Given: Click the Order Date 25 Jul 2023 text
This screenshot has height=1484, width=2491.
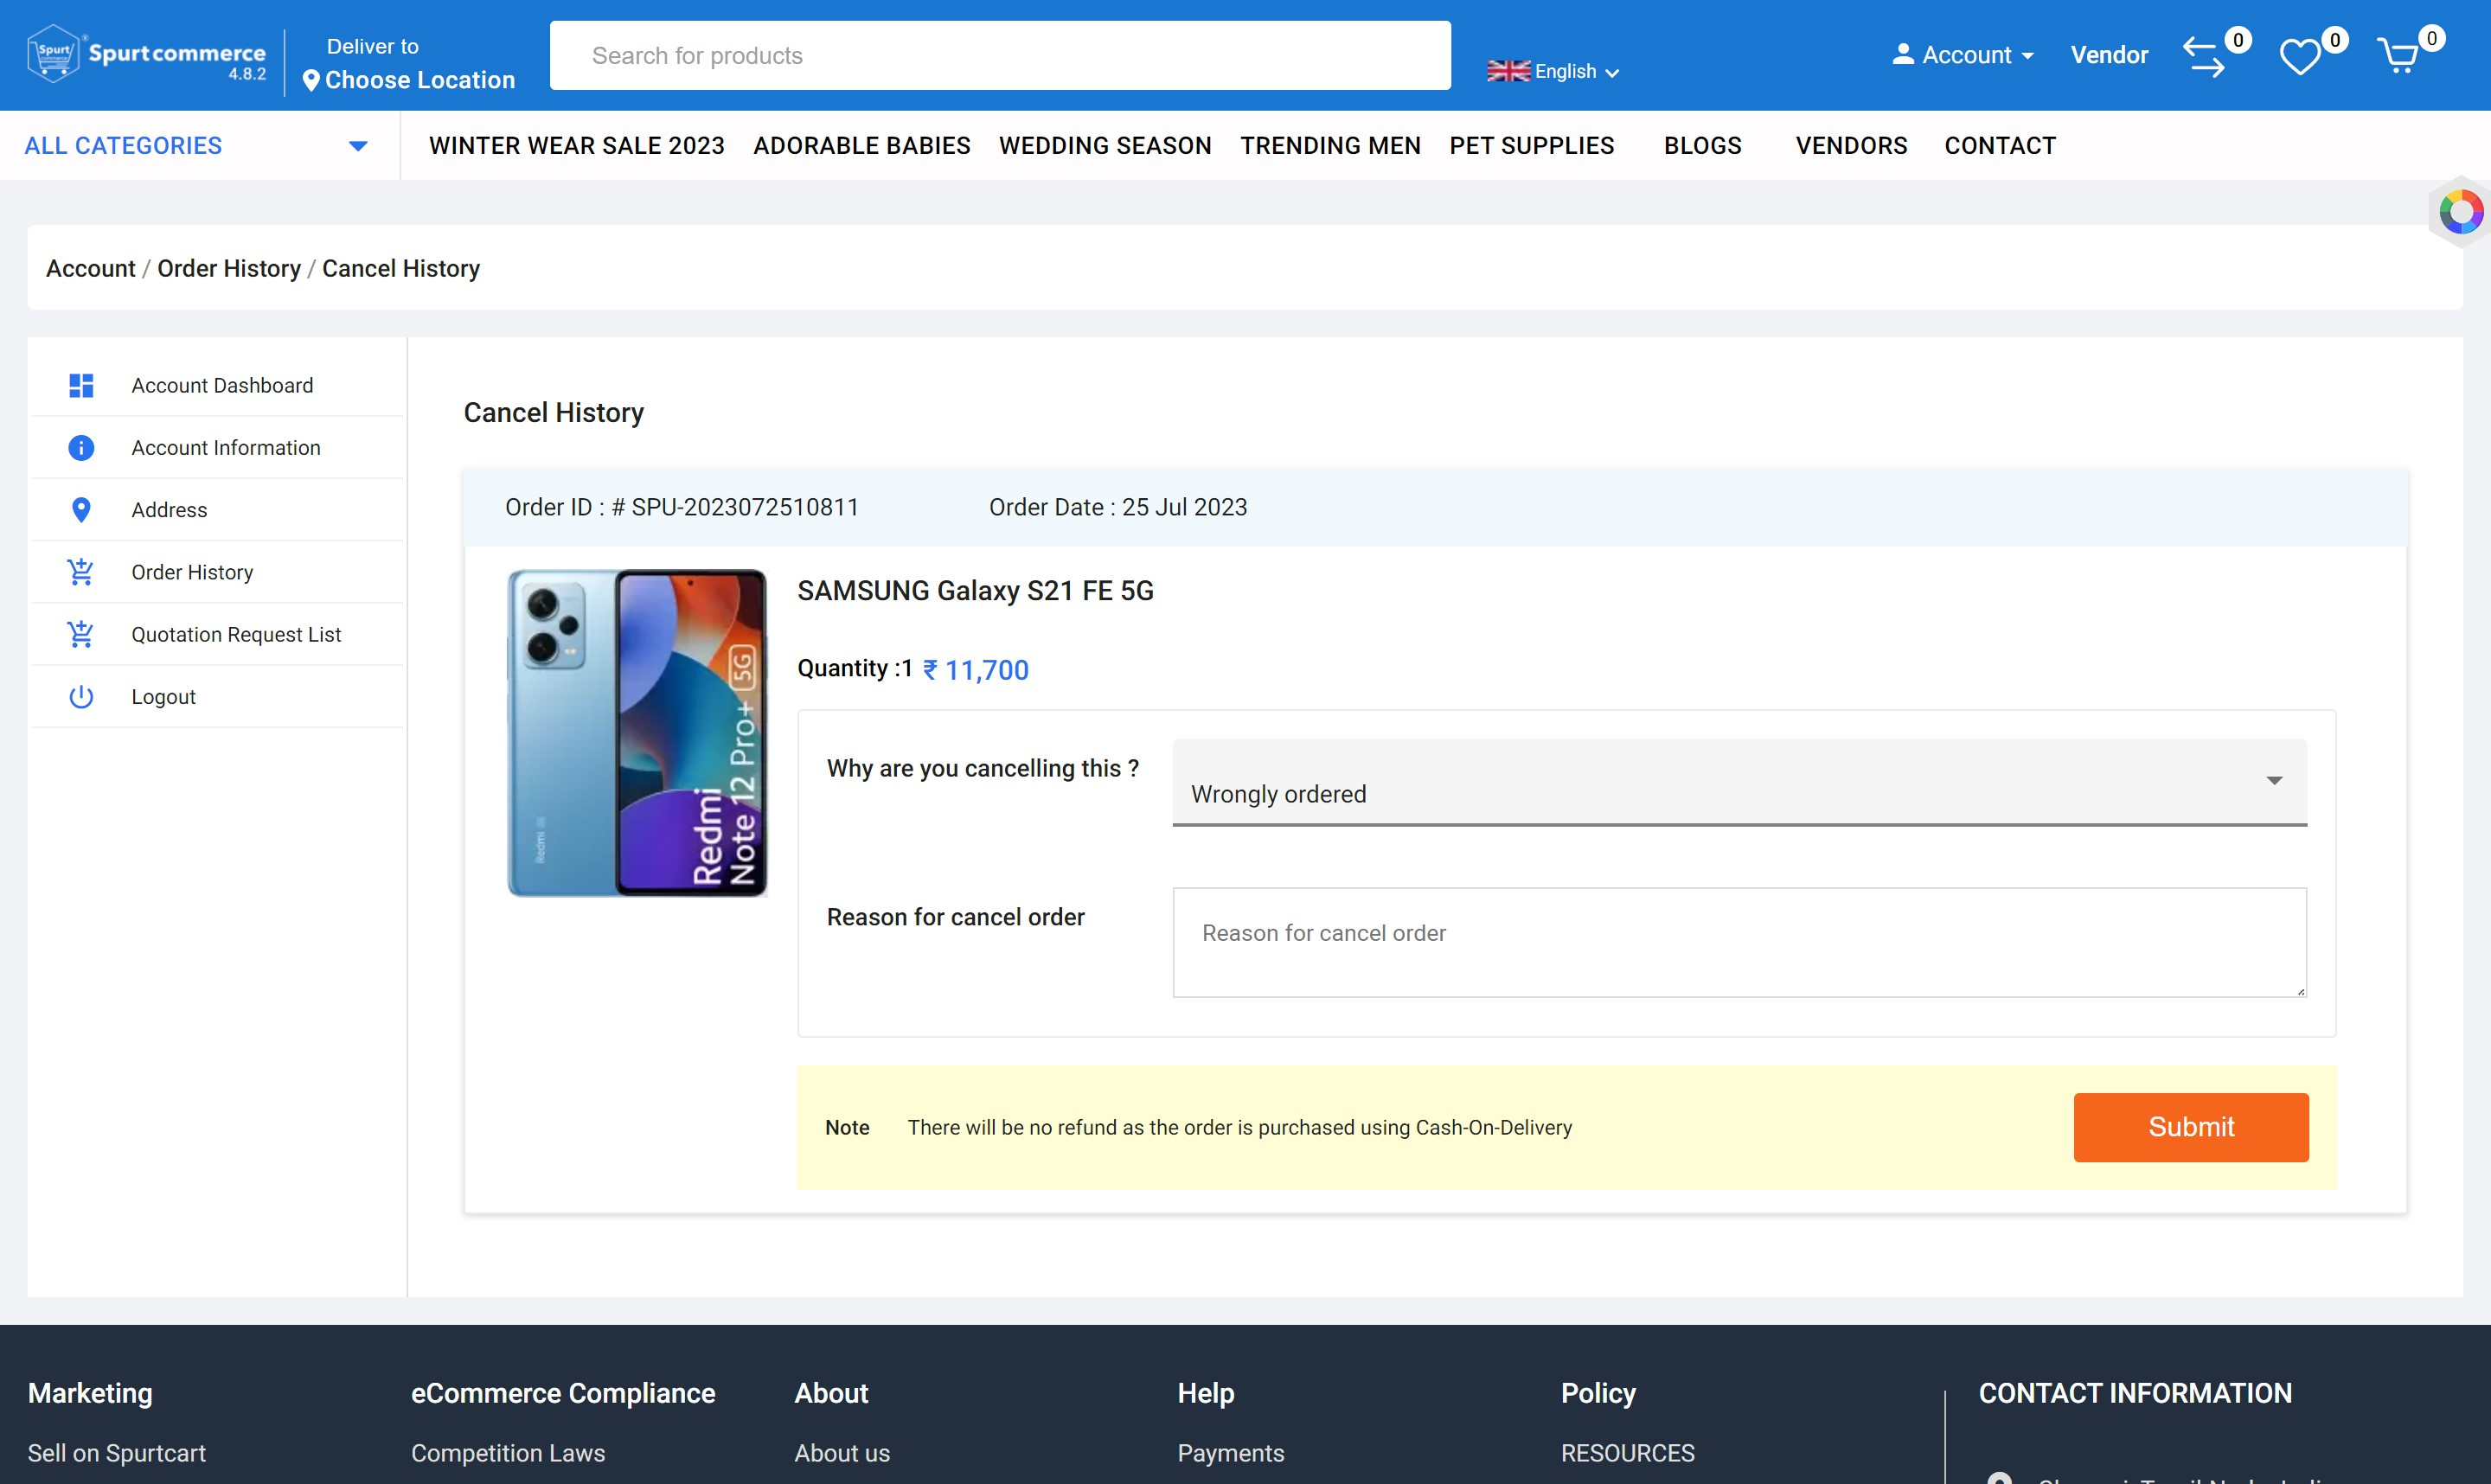Looking at the screenshot, I should click(x=1118, y=507).
